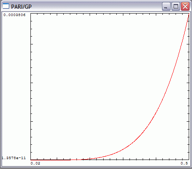Click the PARI/GP title text

coord(21,7)
